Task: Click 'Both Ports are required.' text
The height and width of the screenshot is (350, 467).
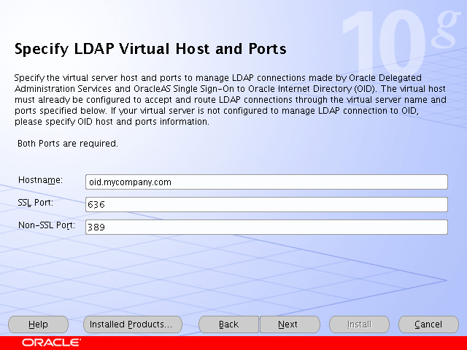Action: click(x=68, y=144)
